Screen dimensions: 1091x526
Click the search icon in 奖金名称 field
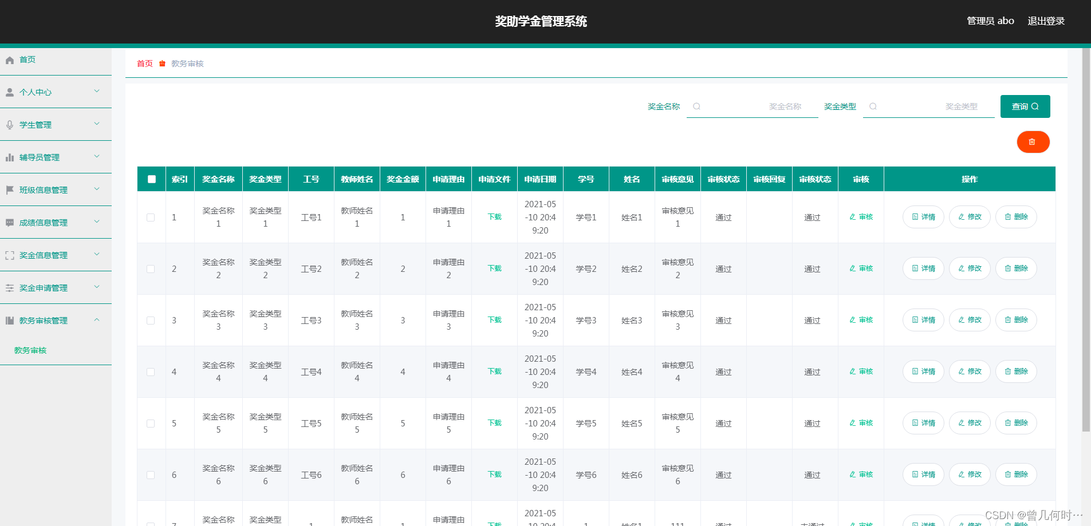tap(696, 106)
